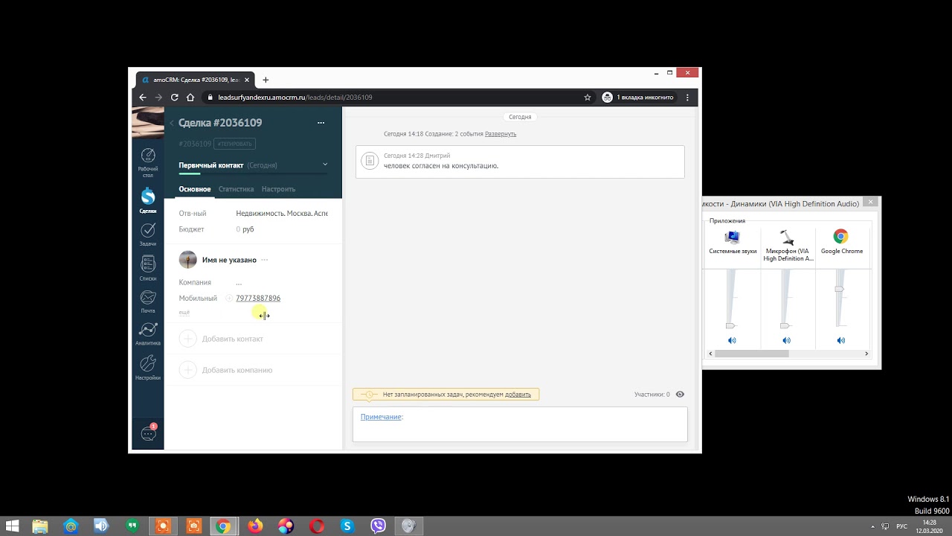
Task: Switch to the Настроить tab
Action: coord(278,189)
